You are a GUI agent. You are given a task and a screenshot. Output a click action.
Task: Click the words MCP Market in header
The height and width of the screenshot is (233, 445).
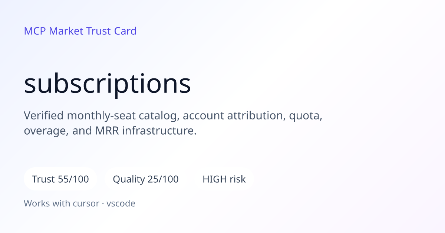[54, 31]
